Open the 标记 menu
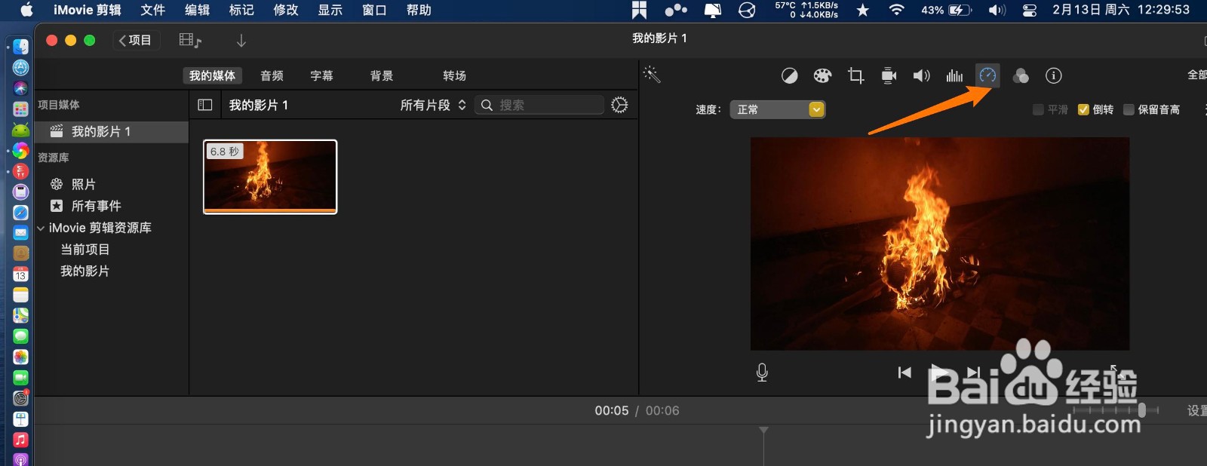Viewport: 1207px width, 466px height. click(241, 10)
